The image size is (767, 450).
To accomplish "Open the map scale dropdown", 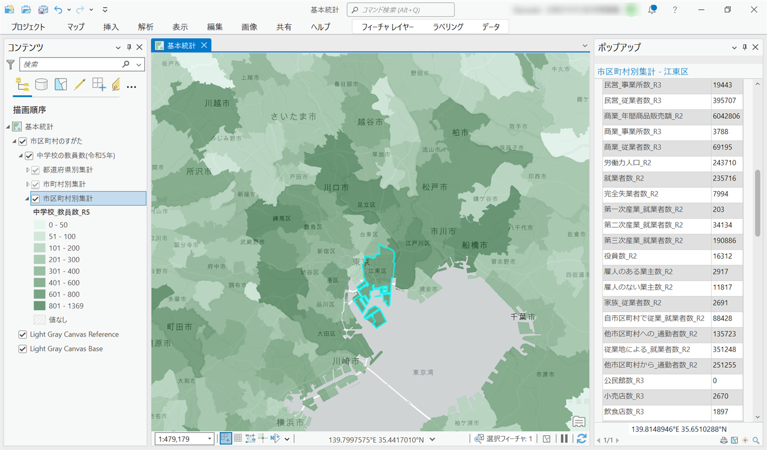I will click(x=210, y=439).
